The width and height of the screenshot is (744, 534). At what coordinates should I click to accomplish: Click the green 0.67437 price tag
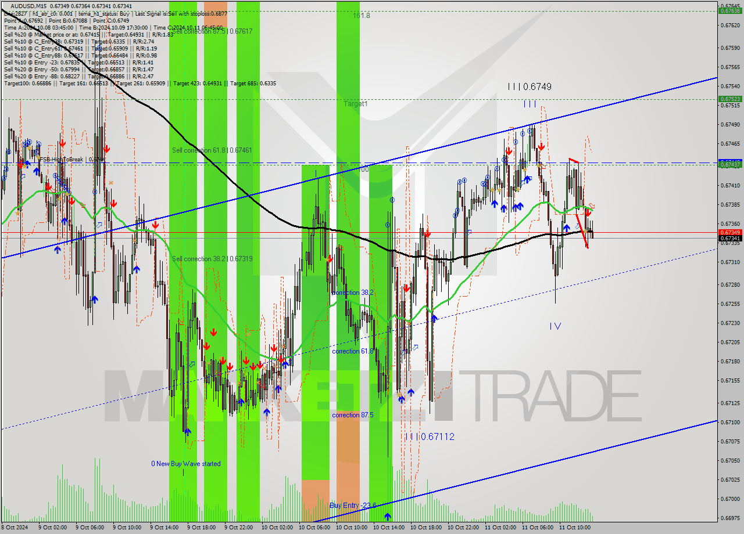click(730, 165)
